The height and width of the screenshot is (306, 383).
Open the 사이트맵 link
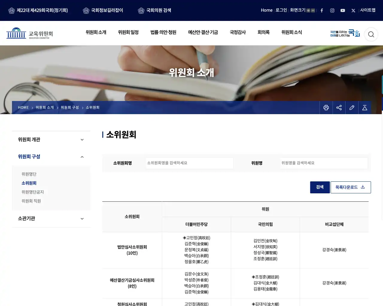pyautogui.click(x=368, y=10)
